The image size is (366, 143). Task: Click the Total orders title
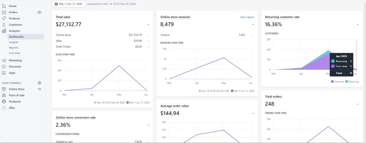274,96
